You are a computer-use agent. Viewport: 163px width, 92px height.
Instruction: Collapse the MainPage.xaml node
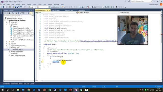point(7,48)
